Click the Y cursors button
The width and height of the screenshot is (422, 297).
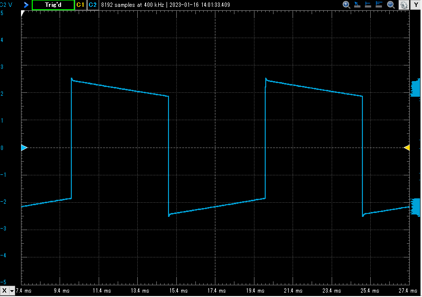click(416, 5)
